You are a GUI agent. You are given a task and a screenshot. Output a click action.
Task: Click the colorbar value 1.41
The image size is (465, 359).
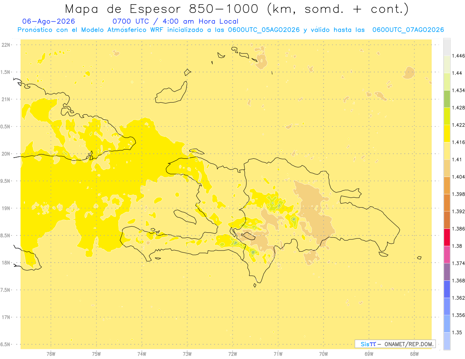(457, 160)
